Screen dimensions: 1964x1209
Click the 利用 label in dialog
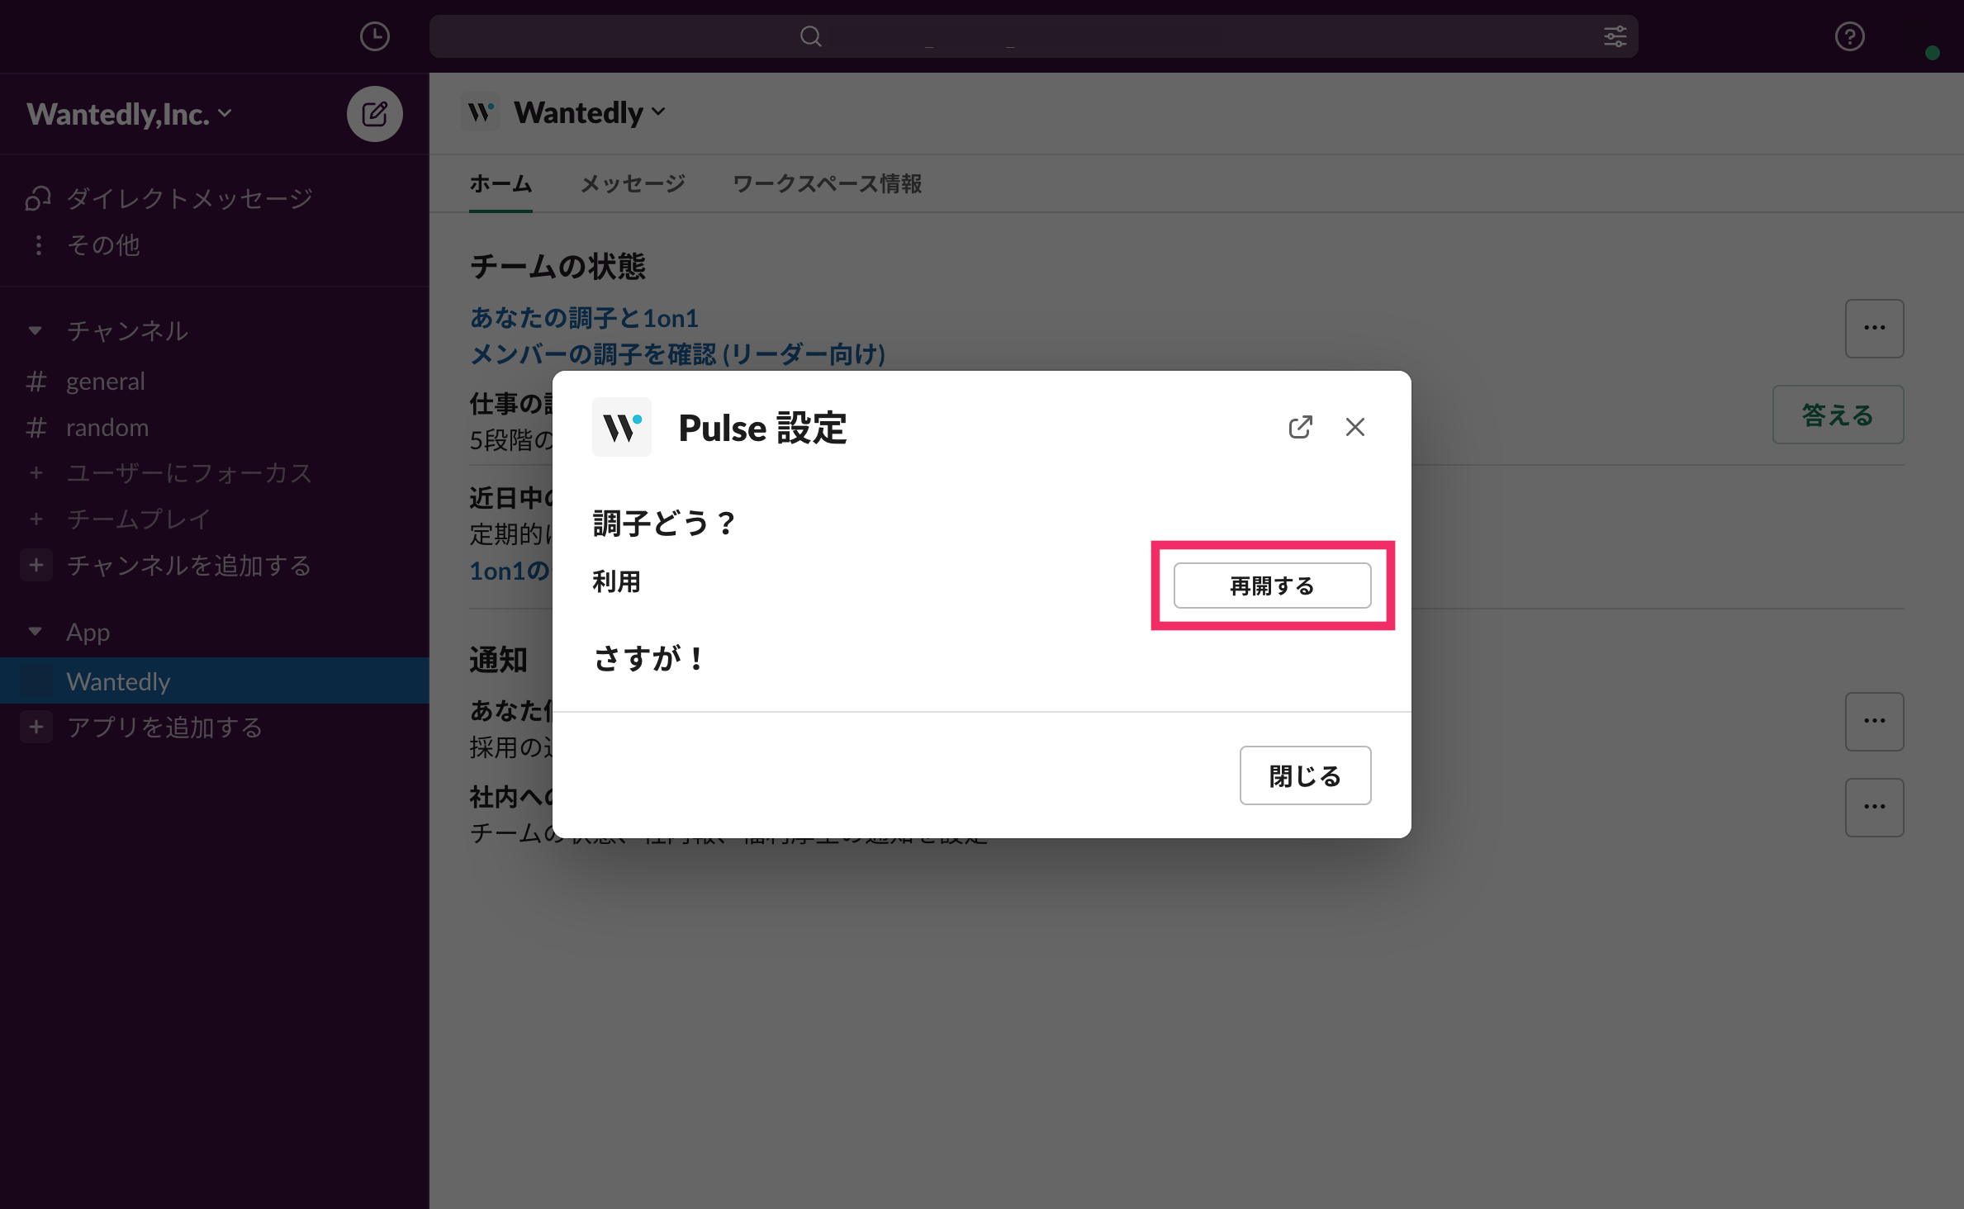(616, 582)
